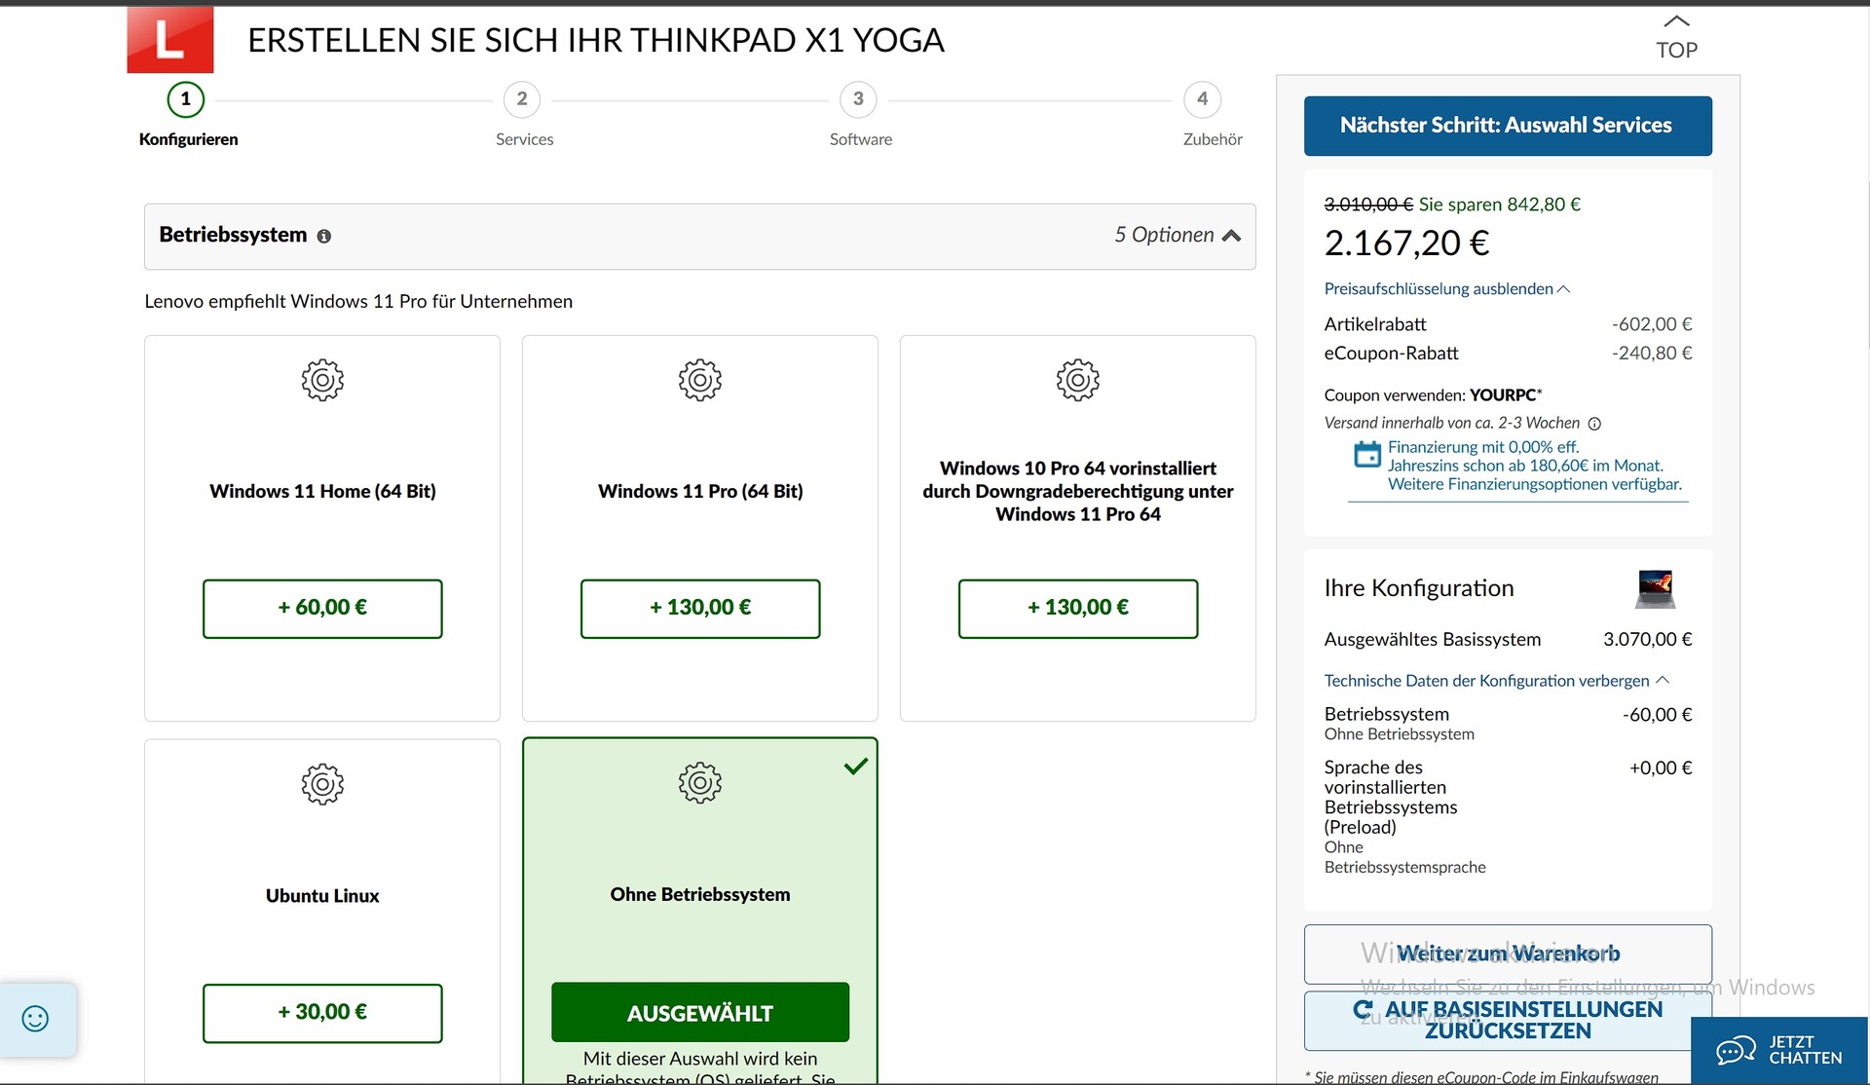This screenshot has height=1085, width=1870.
Task: Click the Jetzt Chatten chat bubble icon
Action: click(x=1735, y=1051)
